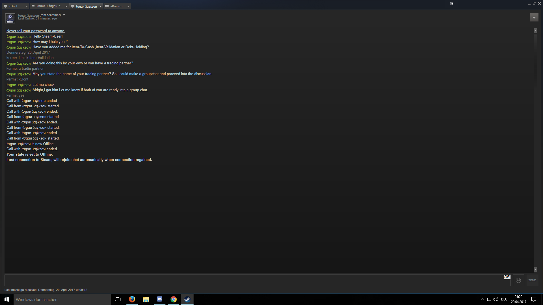Open the aKamizu chat tab
Screen dimensions: 543x305
[116, 6]
